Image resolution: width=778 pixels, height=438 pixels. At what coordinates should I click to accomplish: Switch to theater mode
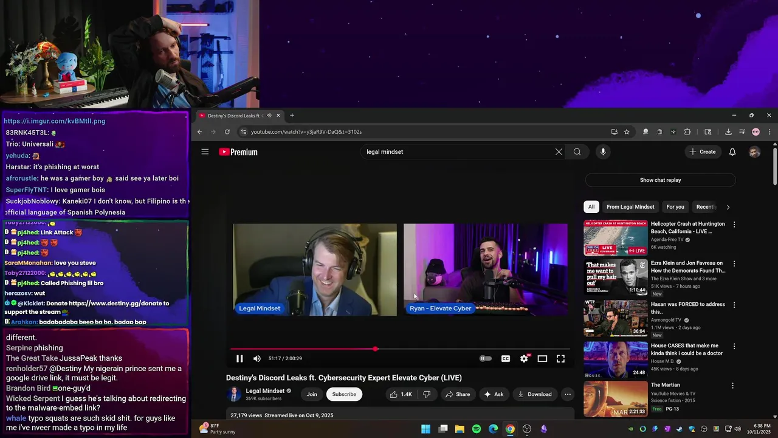[542, 359]
